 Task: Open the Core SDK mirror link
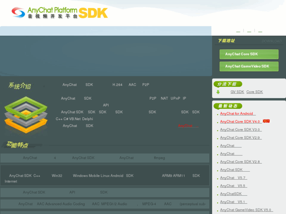[255, 92]
